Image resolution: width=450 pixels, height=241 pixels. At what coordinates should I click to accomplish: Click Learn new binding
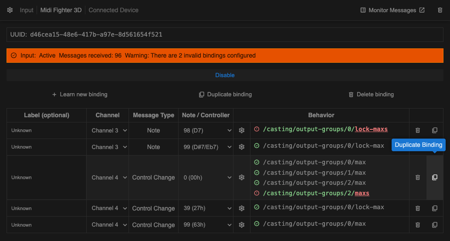click(79, 94)
